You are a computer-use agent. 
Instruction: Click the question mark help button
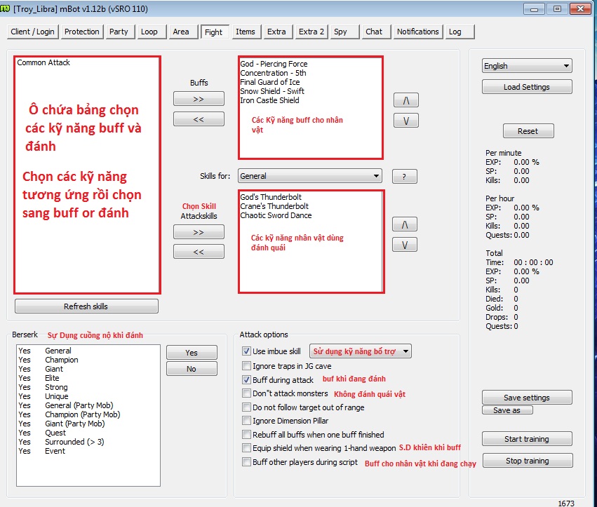point(404,177)
